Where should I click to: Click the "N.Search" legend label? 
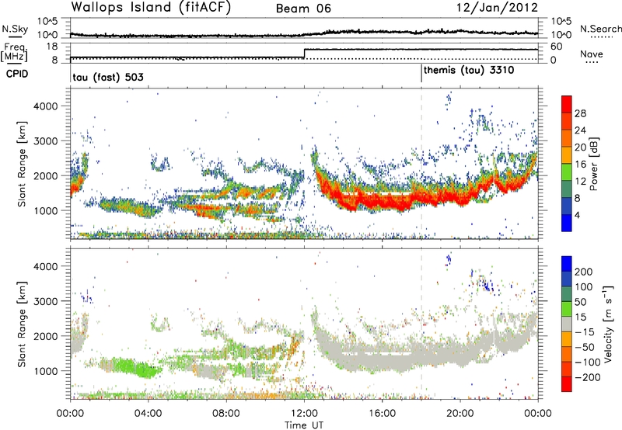[600, 29]
